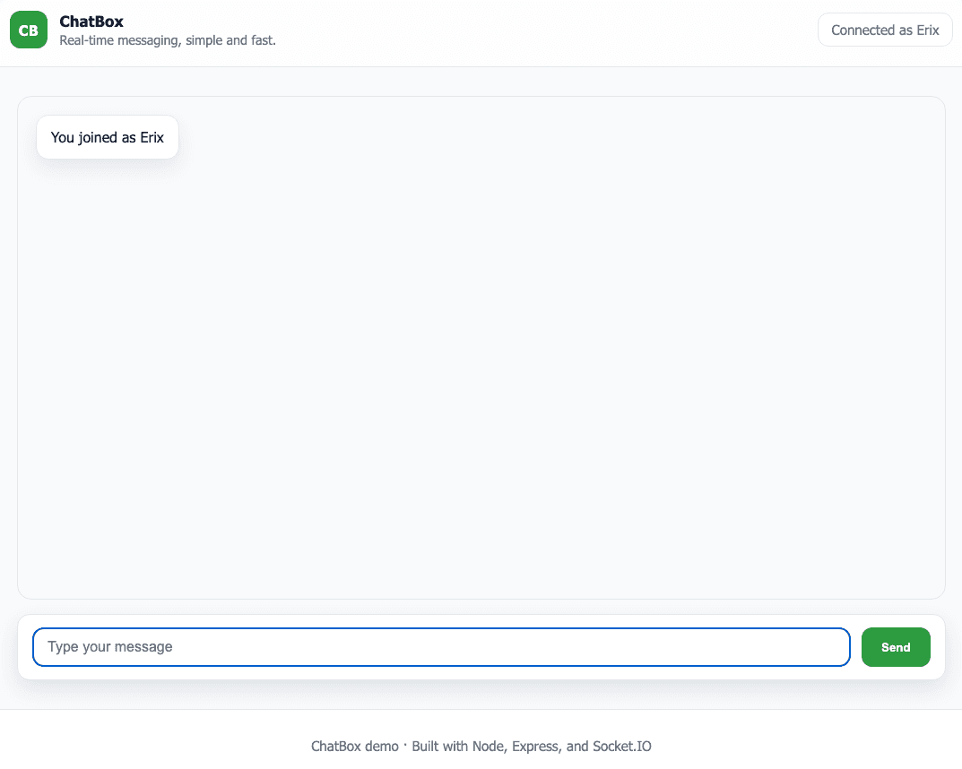Image resolution: width=962 pixels, height=769 pixels.
Task: Click the green Send action control
Action: point(895,646)
